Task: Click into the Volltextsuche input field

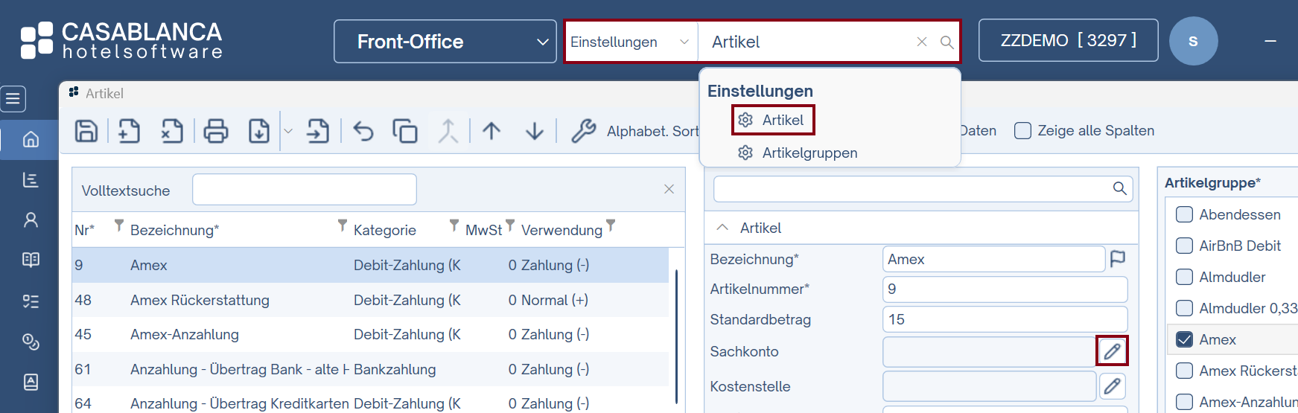Action: [x=305, y=189]
